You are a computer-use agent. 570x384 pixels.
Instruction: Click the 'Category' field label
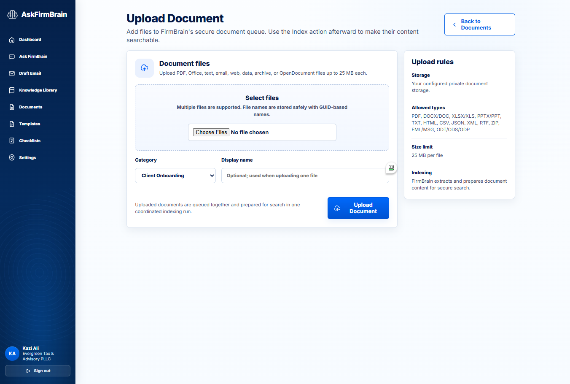146,160
